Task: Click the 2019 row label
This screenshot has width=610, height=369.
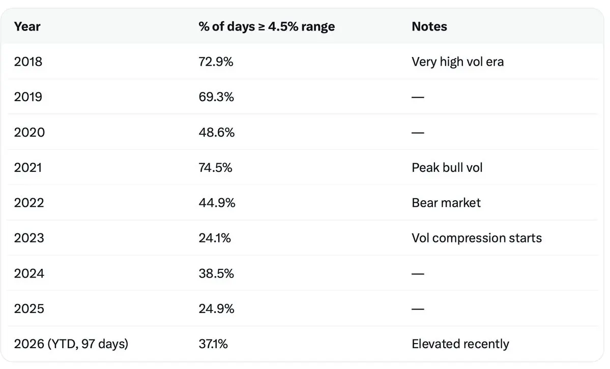Action: pos(28,97)
